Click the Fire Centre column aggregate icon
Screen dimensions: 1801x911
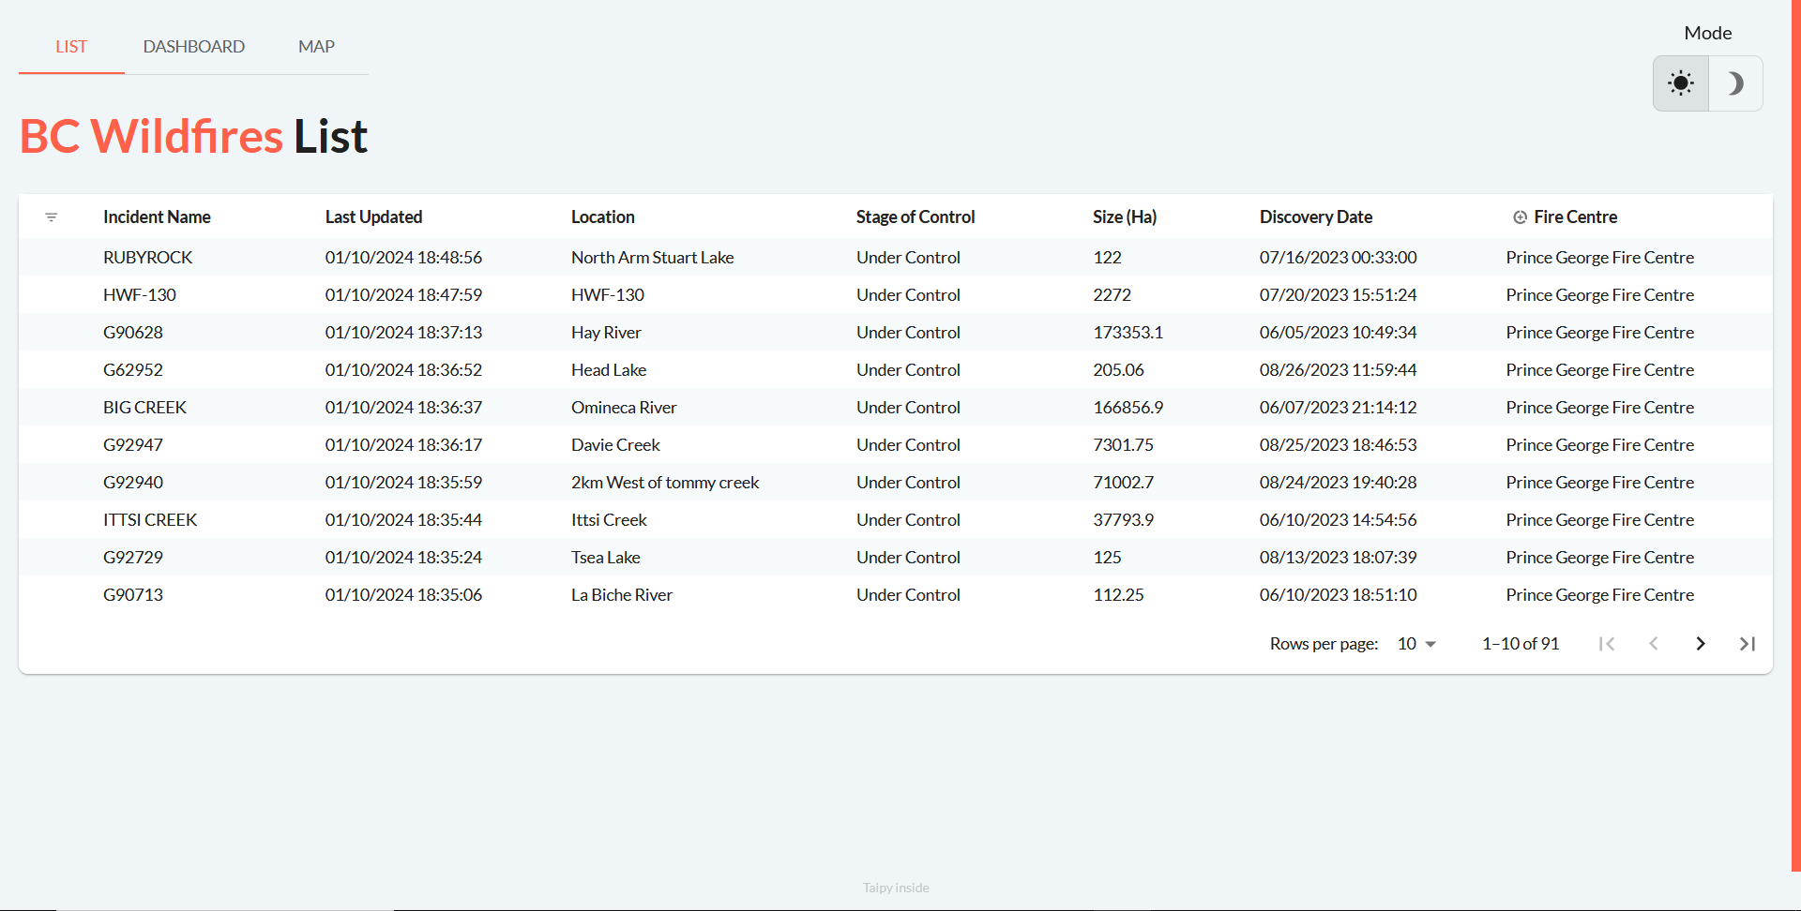pos(1520,217)
